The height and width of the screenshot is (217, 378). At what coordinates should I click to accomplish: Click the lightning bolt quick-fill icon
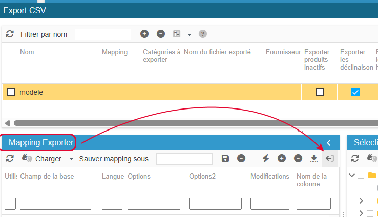click(265, 159)
